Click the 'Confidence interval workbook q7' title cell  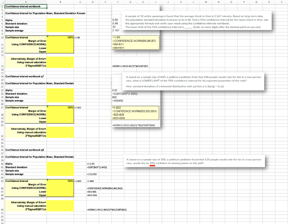point(25,76)
